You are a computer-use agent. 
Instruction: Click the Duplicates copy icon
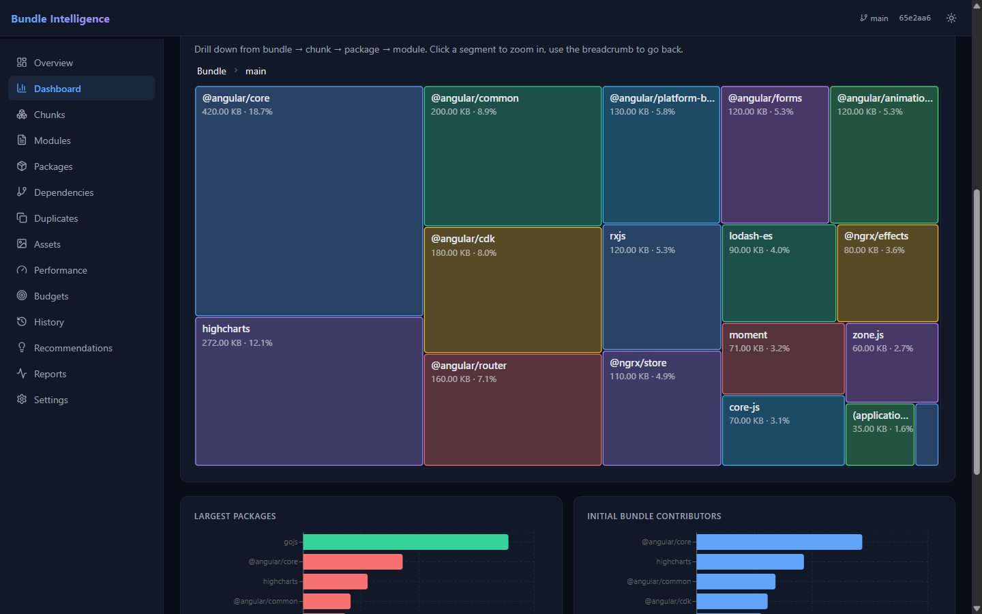(x=22, y=218)
